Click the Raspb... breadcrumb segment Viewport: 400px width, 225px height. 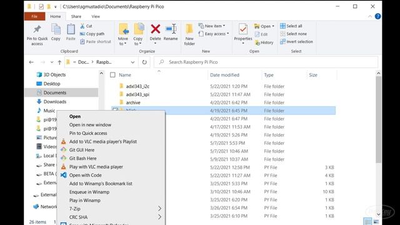(104, 62)
